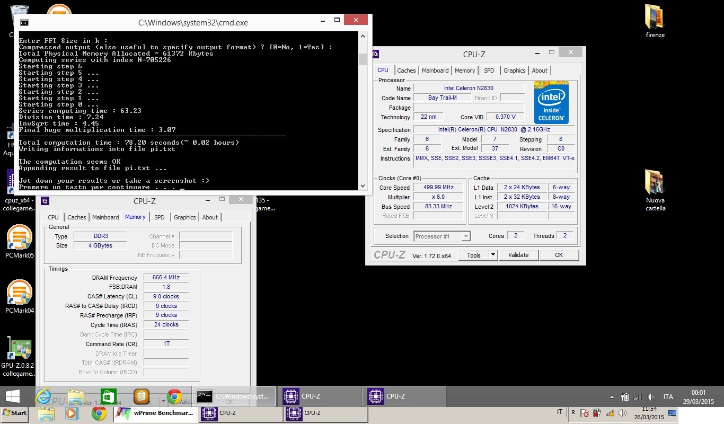Open Caches tab in CPU-Z memory window
Image resolution: width=724 pixels, height=424 pixels.
coord(77,217)
